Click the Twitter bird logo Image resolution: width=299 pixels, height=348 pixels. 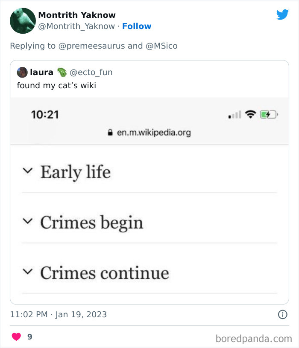click(x=282, y=14)
